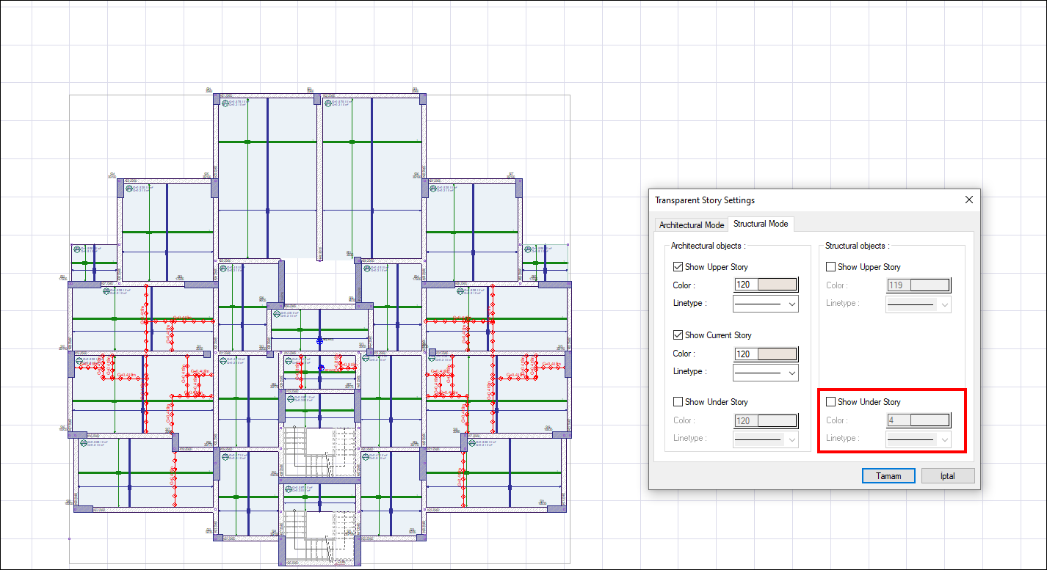Viewport: 1047px width, 570px height.
Task: Click architectural upper story color swatch
Action: pos(777,285)
